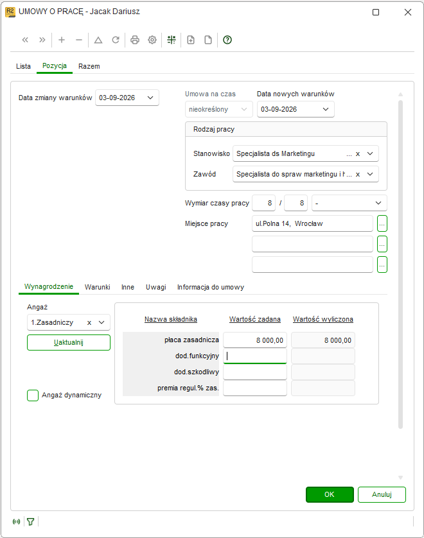Click the Miejsce pracy field ul.Polna 14, Wrocław
This screenshot has height=538, width=424.
(x=312, y=223)
